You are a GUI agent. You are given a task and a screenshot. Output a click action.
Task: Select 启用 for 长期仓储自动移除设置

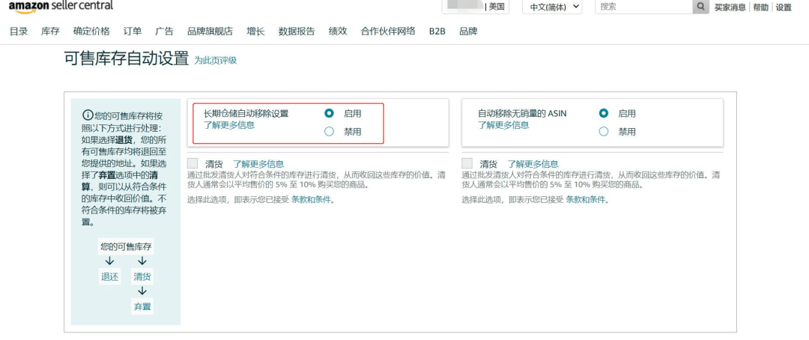coord(330,113)
